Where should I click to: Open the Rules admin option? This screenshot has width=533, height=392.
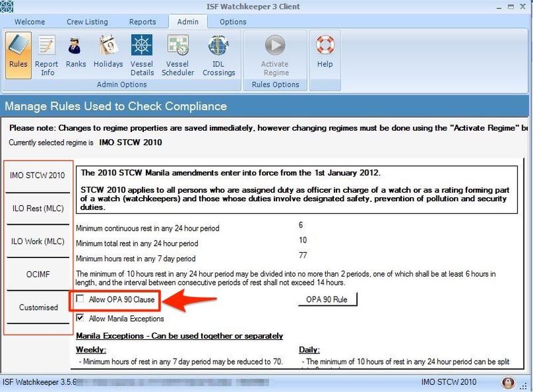click(x=19, y=55)
